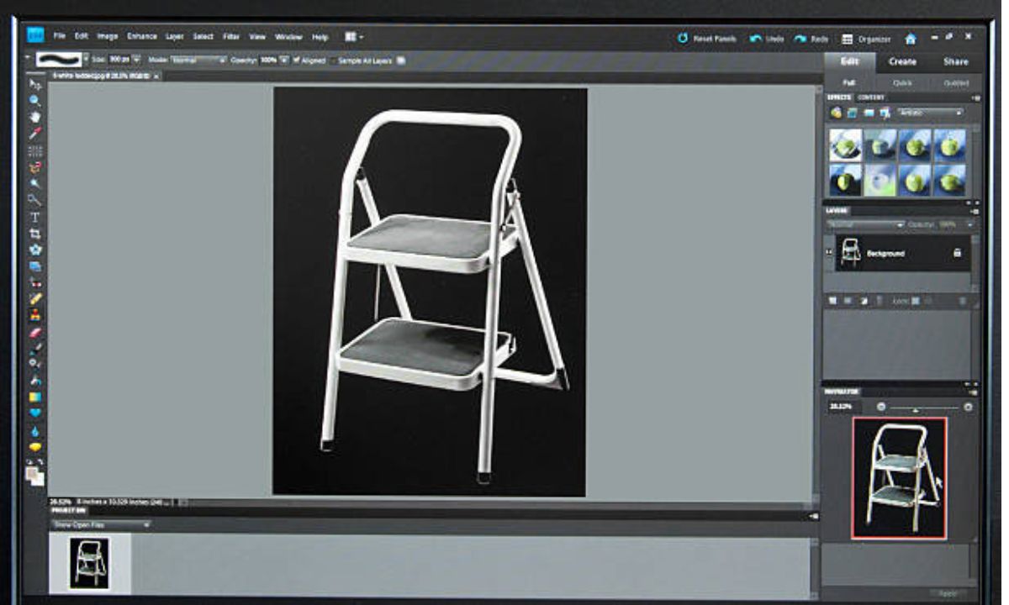Enable the Aligned option
Screen dimensions: 1009x605
pyautogui.click(x=298, y=61)
